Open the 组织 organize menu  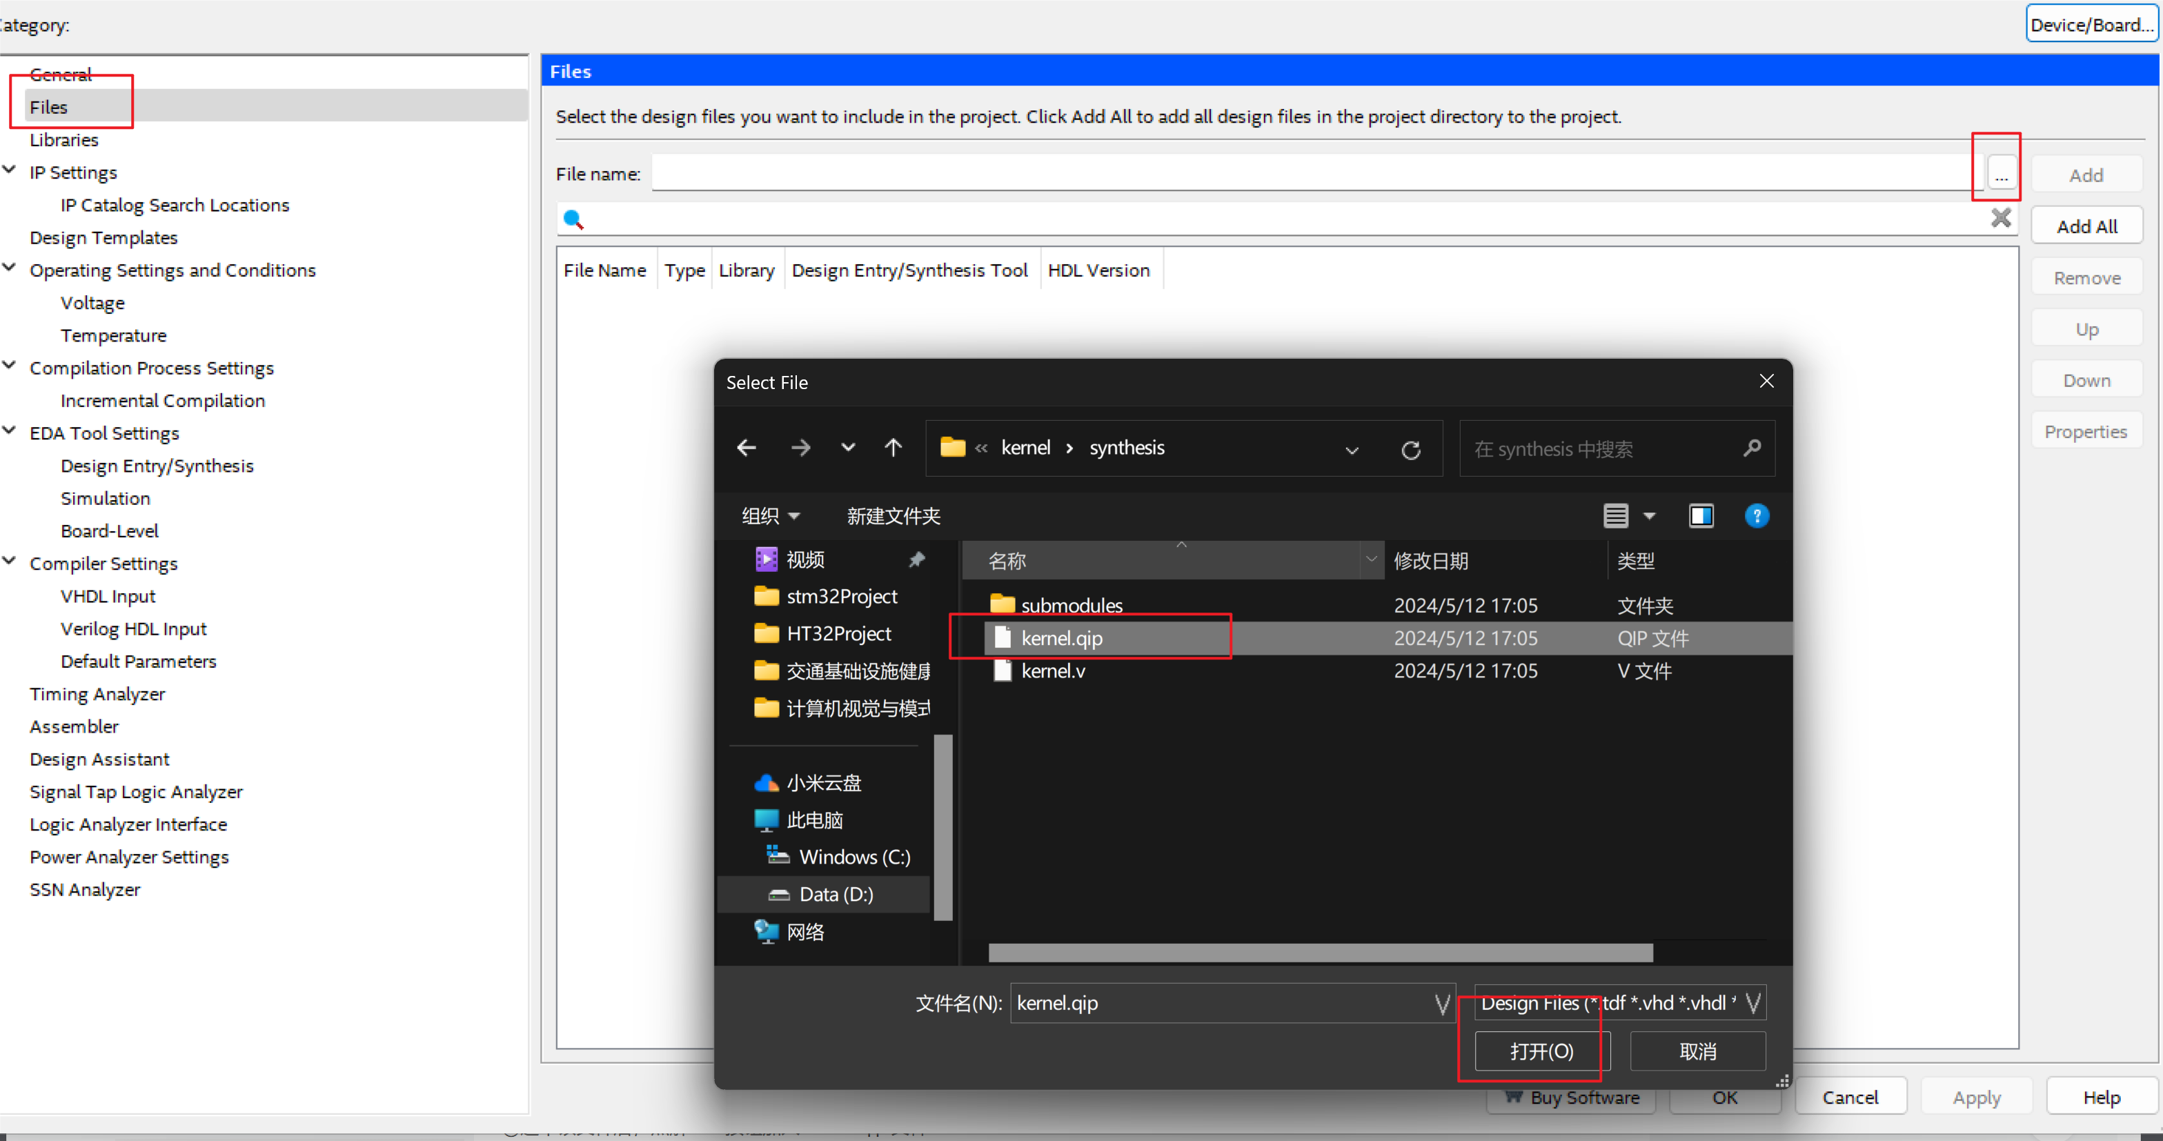[x=770, y=515]
